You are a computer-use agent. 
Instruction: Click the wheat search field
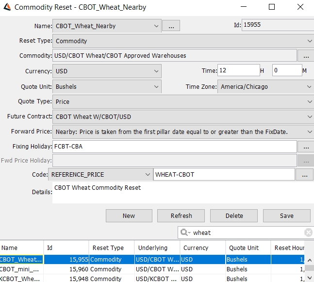point(245,232)
